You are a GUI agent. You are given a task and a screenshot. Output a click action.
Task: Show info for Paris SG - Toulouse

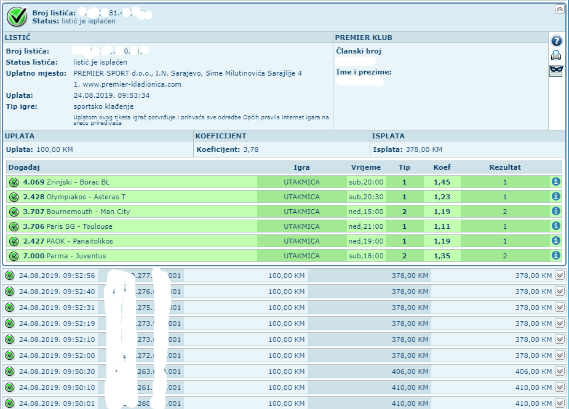pyautogui.click(x=555, y=226)
